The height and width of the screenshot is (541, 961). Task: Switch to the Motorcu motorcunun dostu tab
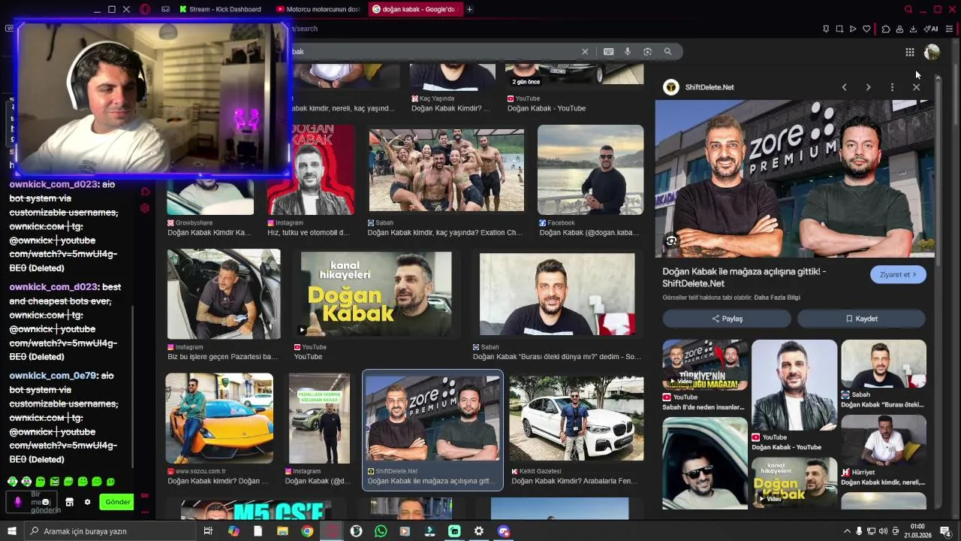coord(318,9)
